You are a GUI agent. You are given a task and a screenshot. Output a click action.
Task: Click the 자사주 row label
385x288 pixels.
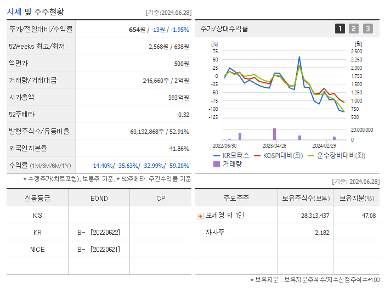point(215,232)
